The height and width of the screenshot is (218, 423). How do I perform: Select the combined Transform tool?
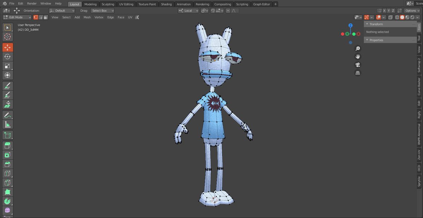point(8,76)
